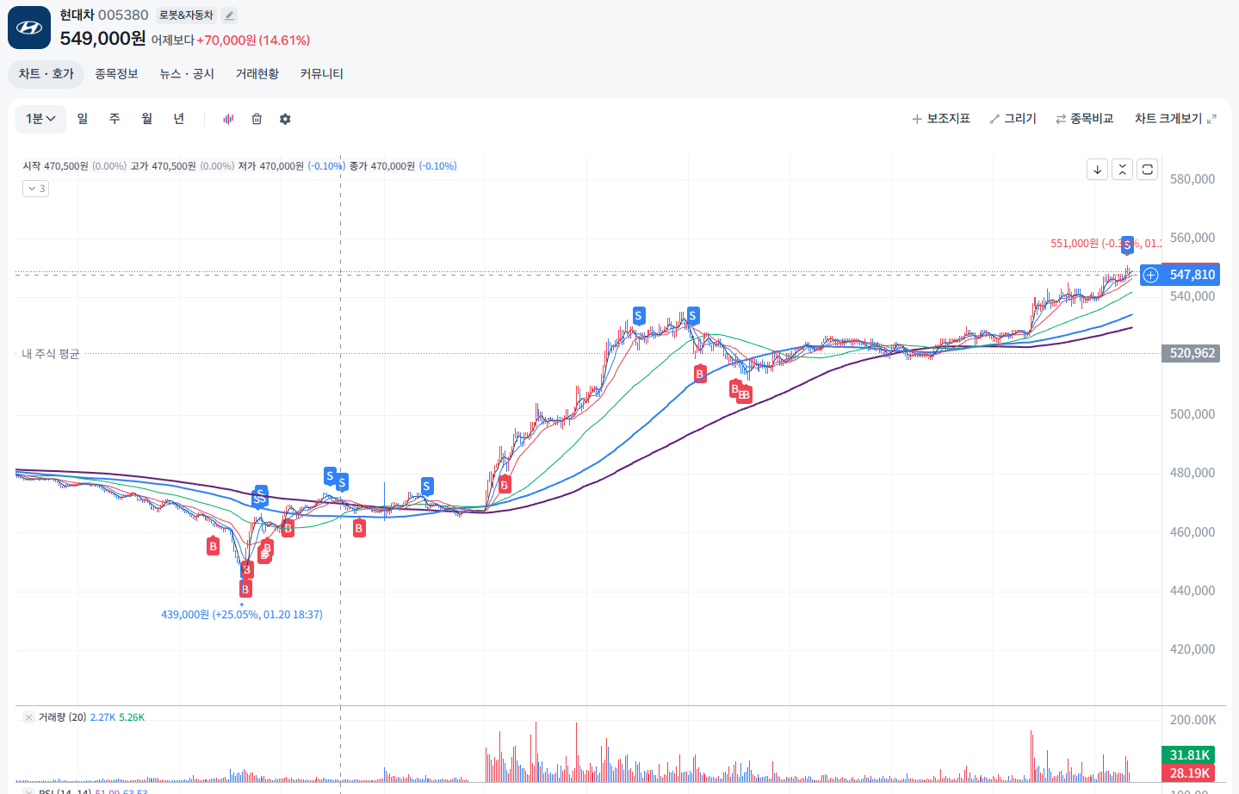Click the chart reset button above the price axis
Viewport: 1239px width, 794px height.
click(x=1147, y=170)
